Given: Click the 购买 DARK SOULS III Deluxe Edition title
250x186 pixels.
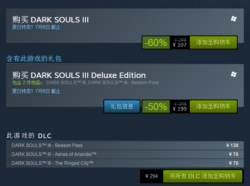Looking at the screenshot, I should [x=79, y=75].
